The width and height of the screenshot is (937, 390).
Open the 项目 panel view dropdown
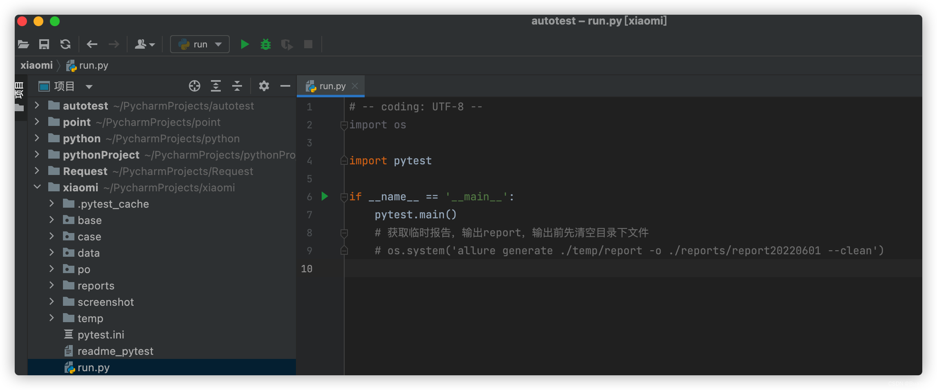[x=89, y=86]
